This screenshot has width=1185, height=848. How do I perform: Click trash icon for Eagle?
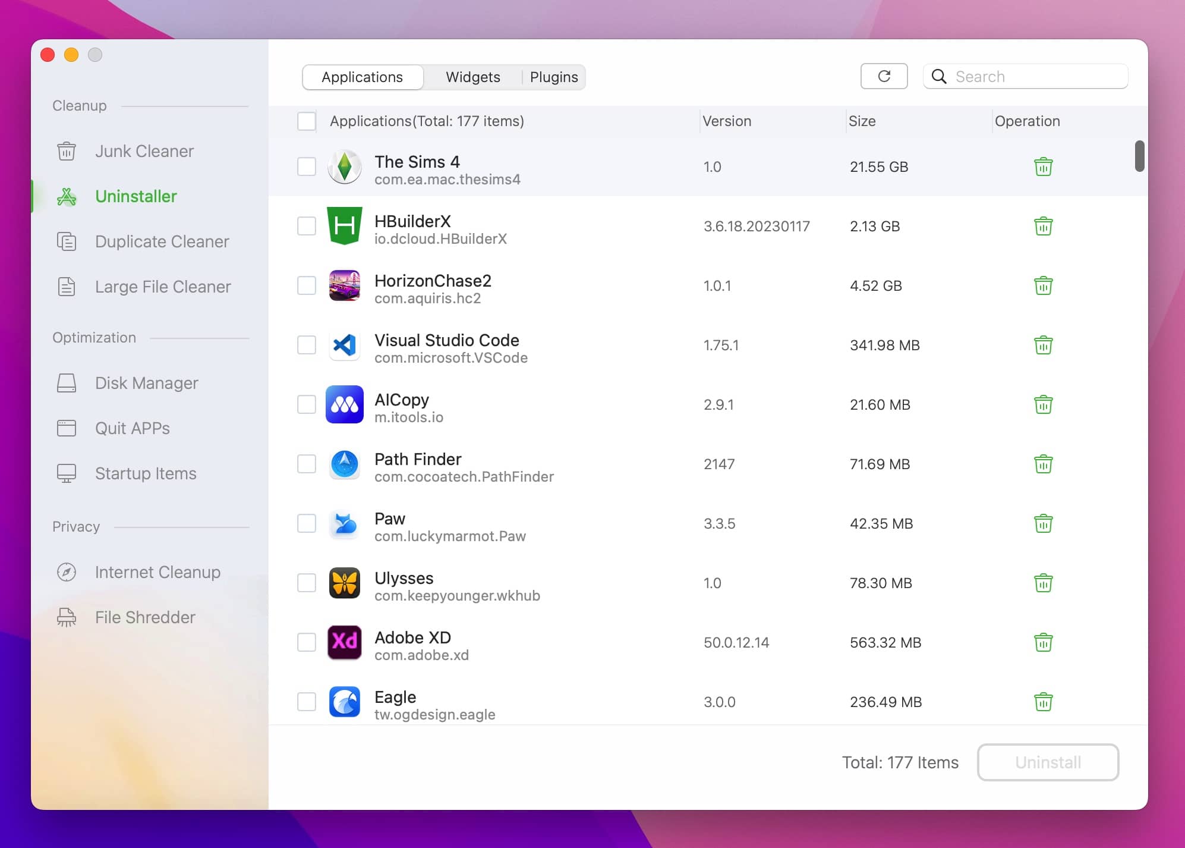click(1043, 702)
